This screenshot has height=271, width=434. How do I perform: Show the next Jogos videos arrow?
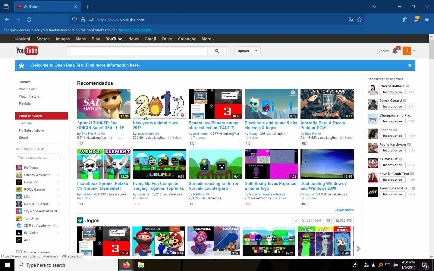(x=358, y=248)
